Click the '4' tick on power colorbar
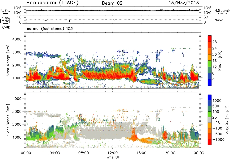The image size is (230, 159). 214,80
